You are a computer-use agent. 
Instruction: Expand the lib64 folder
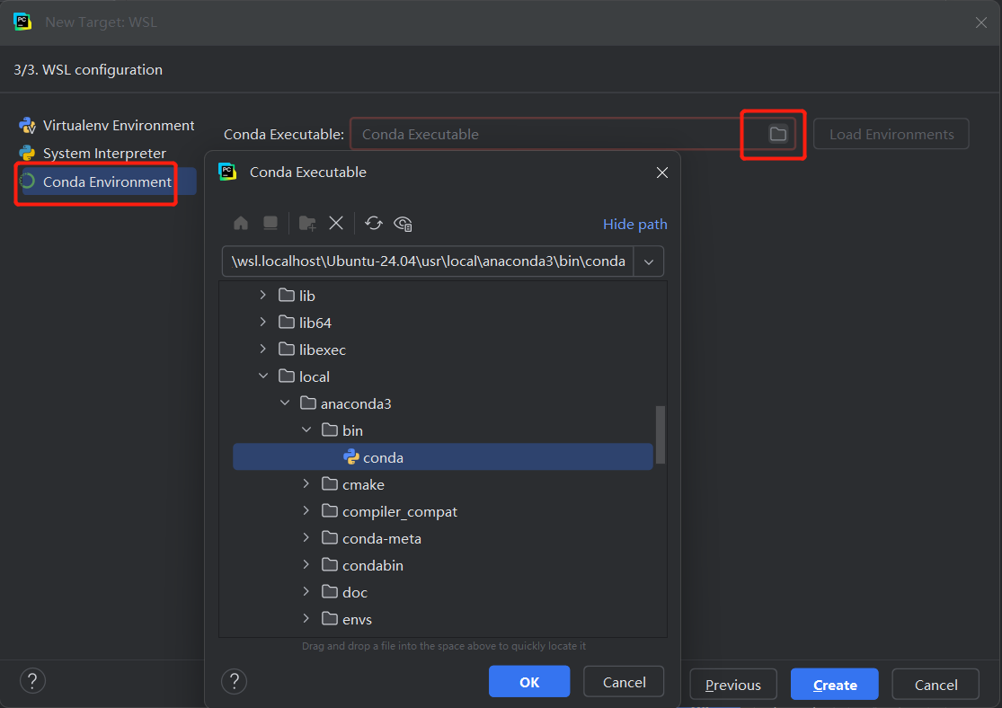tap(263, 322)
